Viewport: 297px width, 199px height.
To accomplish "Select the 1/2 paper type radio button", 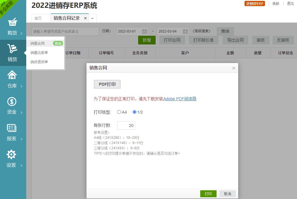I will click(x=134, y=112).
